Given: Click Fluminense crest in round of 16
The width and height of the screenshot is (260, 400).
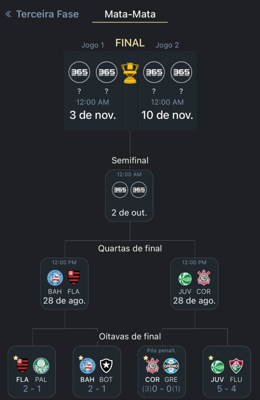Looking at the screenshot, I should click(x=236, y=366).
